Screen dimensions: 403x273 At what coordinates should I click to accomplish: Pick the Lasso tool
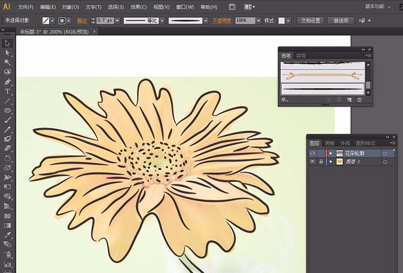click(8, 72)
